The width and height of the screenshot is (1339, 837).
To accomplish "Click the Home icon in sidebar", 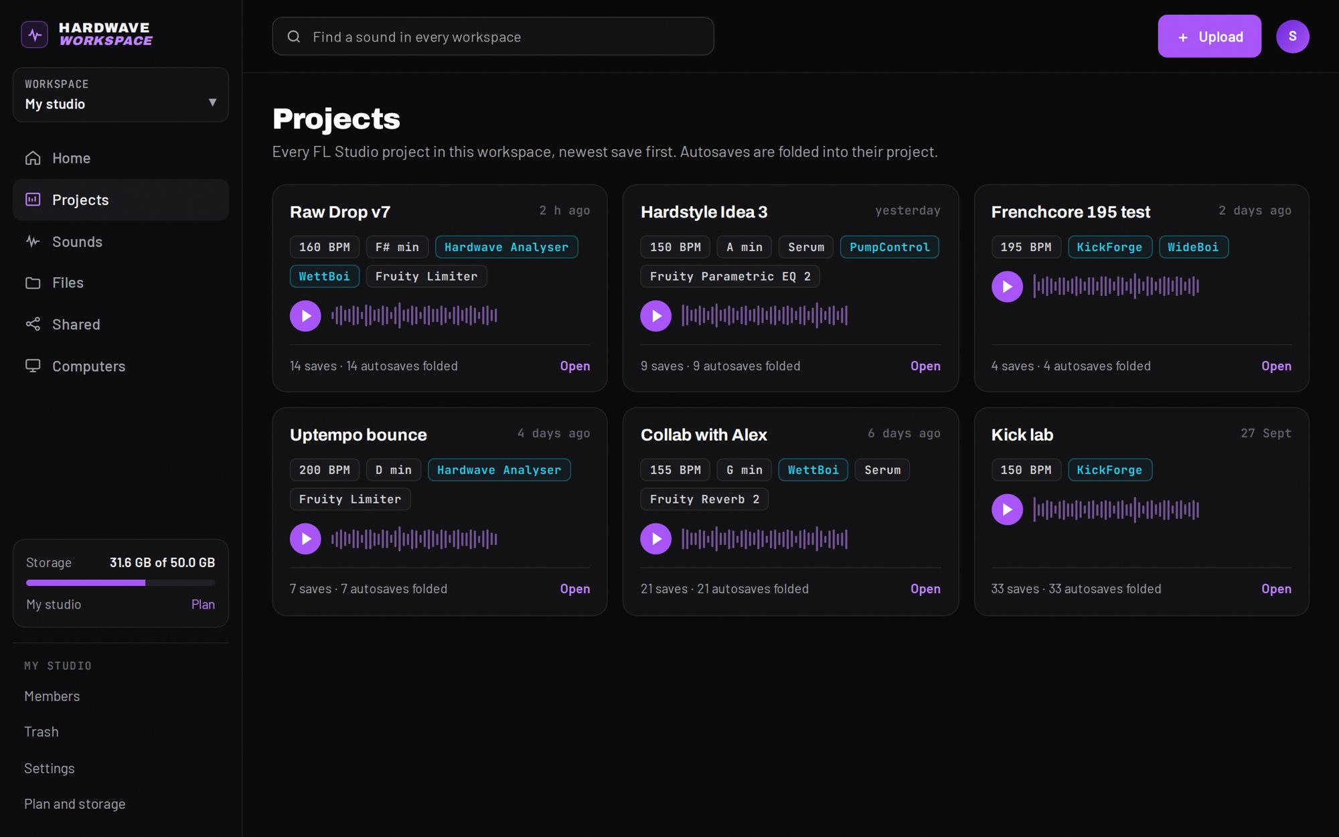I will tap(33, 158).
